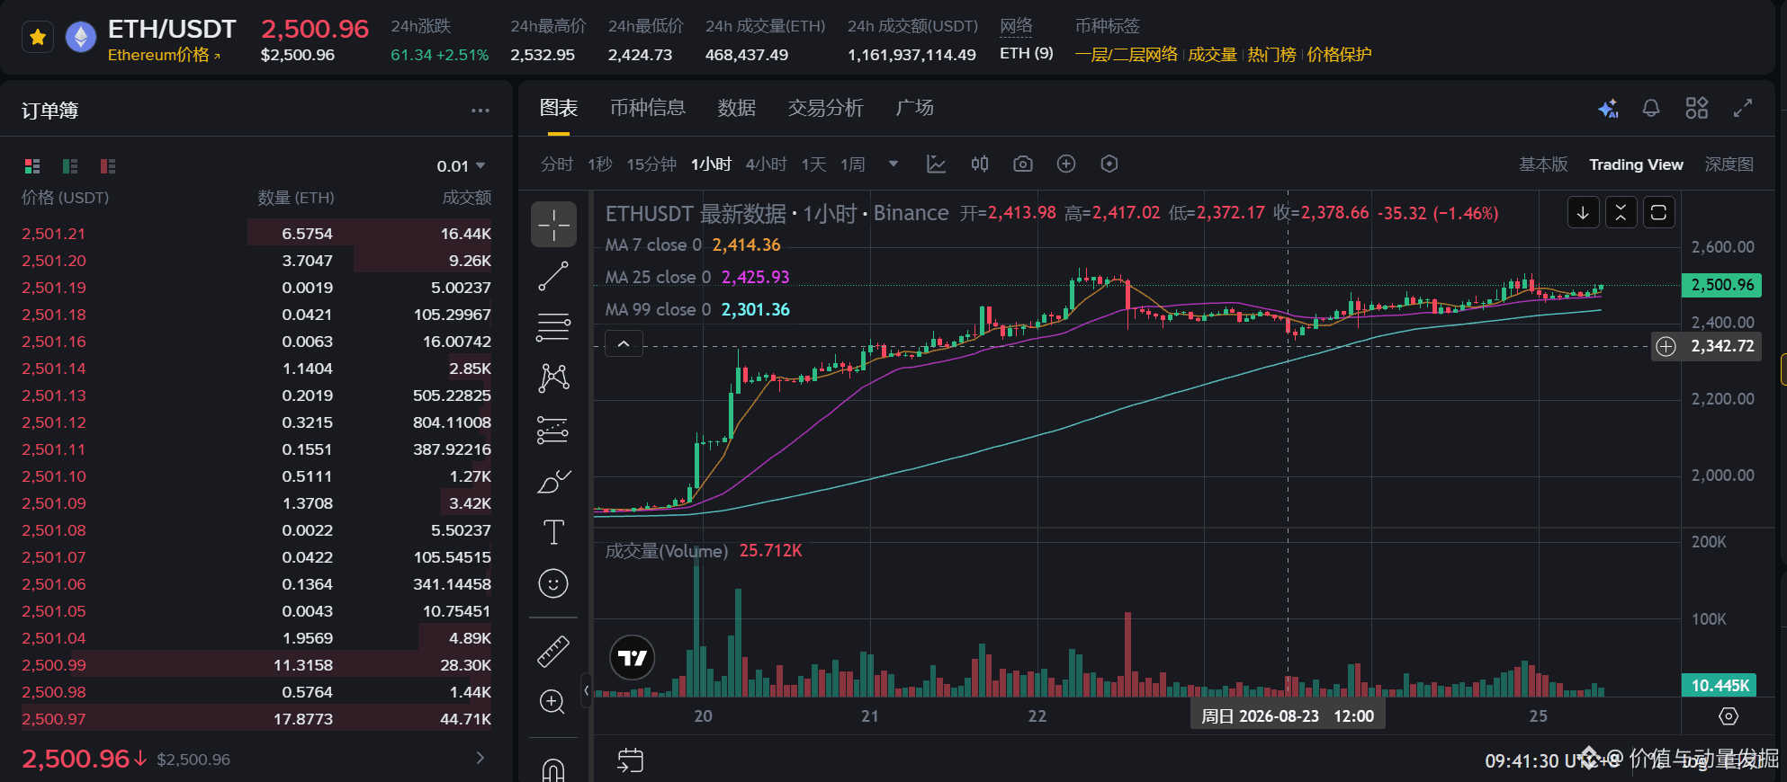Open the emoji sticker tool
This screenshot has height=782, width=1787.
tap(553, 584)
